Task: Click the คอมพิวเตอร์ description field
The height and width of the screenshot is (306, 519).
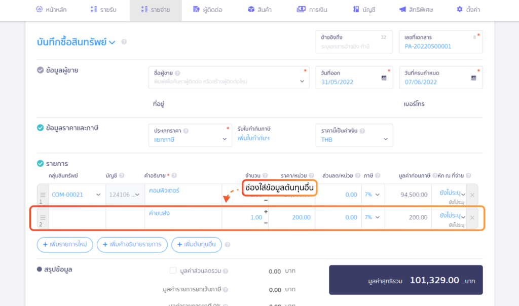Action: (x=183, y=195)
